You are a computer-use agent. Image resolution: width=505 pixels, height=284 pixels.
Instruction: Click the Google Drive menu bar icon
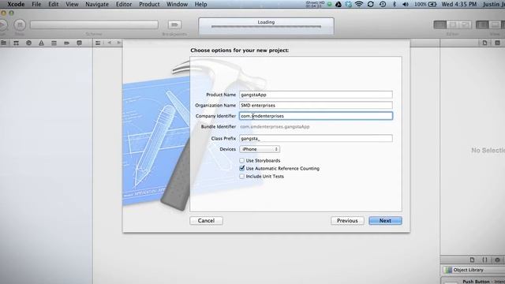[x=339, y=4]
